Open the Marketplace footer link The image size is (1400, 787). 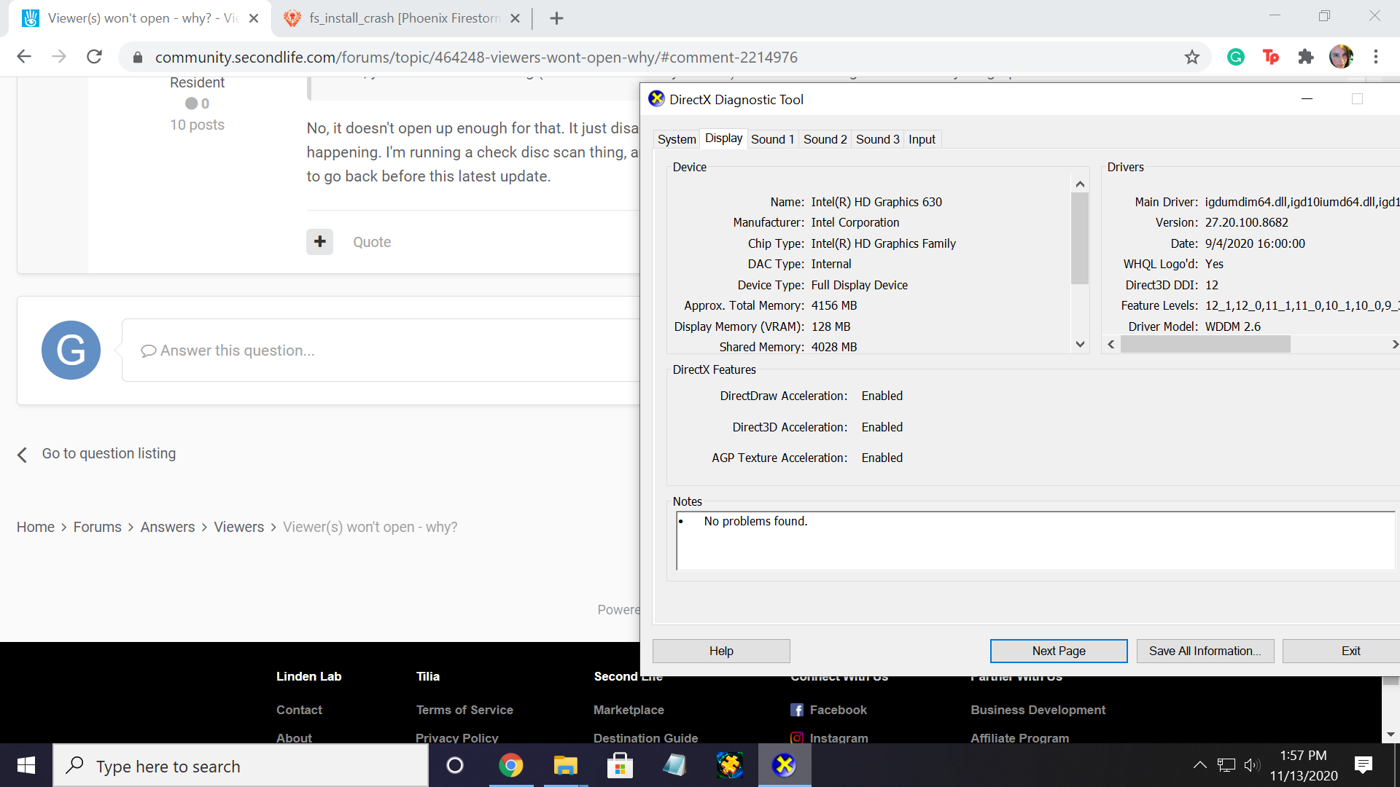(x=629, y=710)
